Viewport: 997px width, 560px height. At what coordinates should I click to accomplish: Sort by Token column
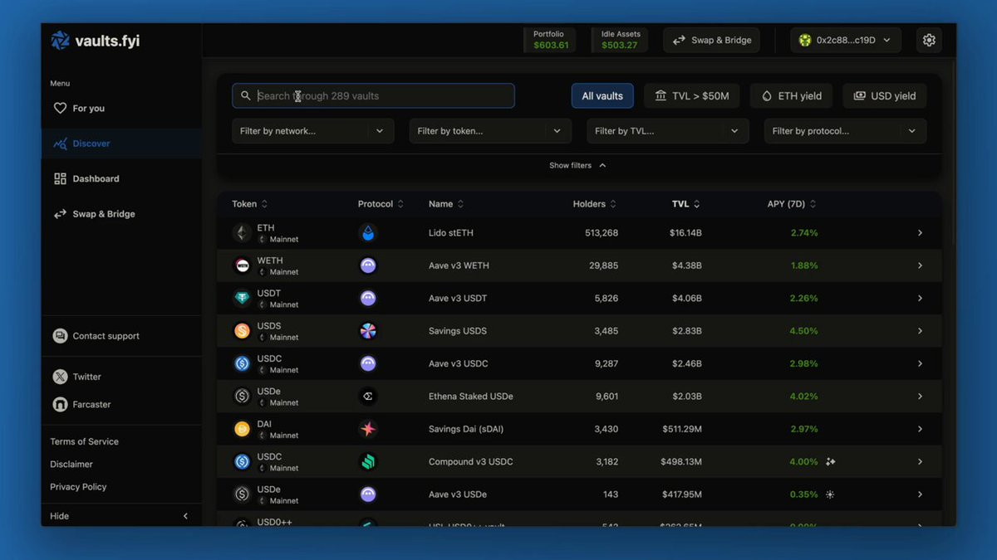[250, 204]
